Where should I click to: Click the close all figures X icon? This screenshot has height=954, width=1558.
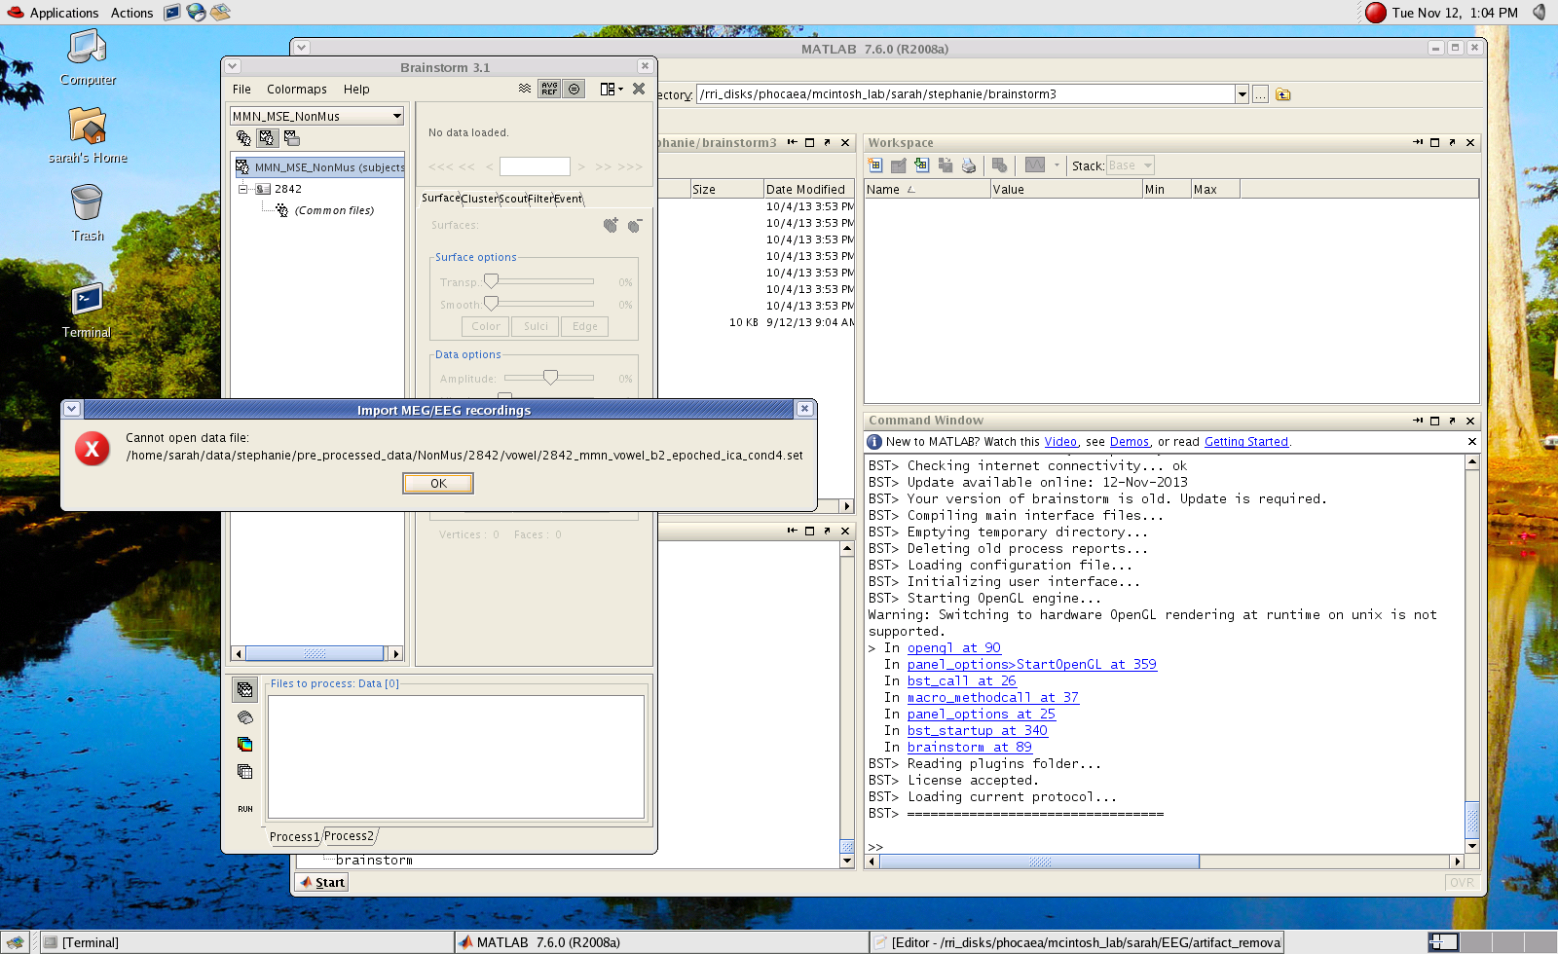coord(639,89)
